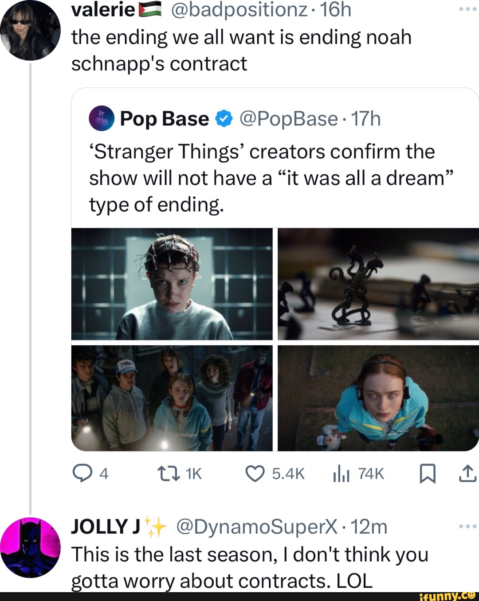Click Pop Base verified badge
The width and height of the screenshot is (479, 601).
[224, 119]
